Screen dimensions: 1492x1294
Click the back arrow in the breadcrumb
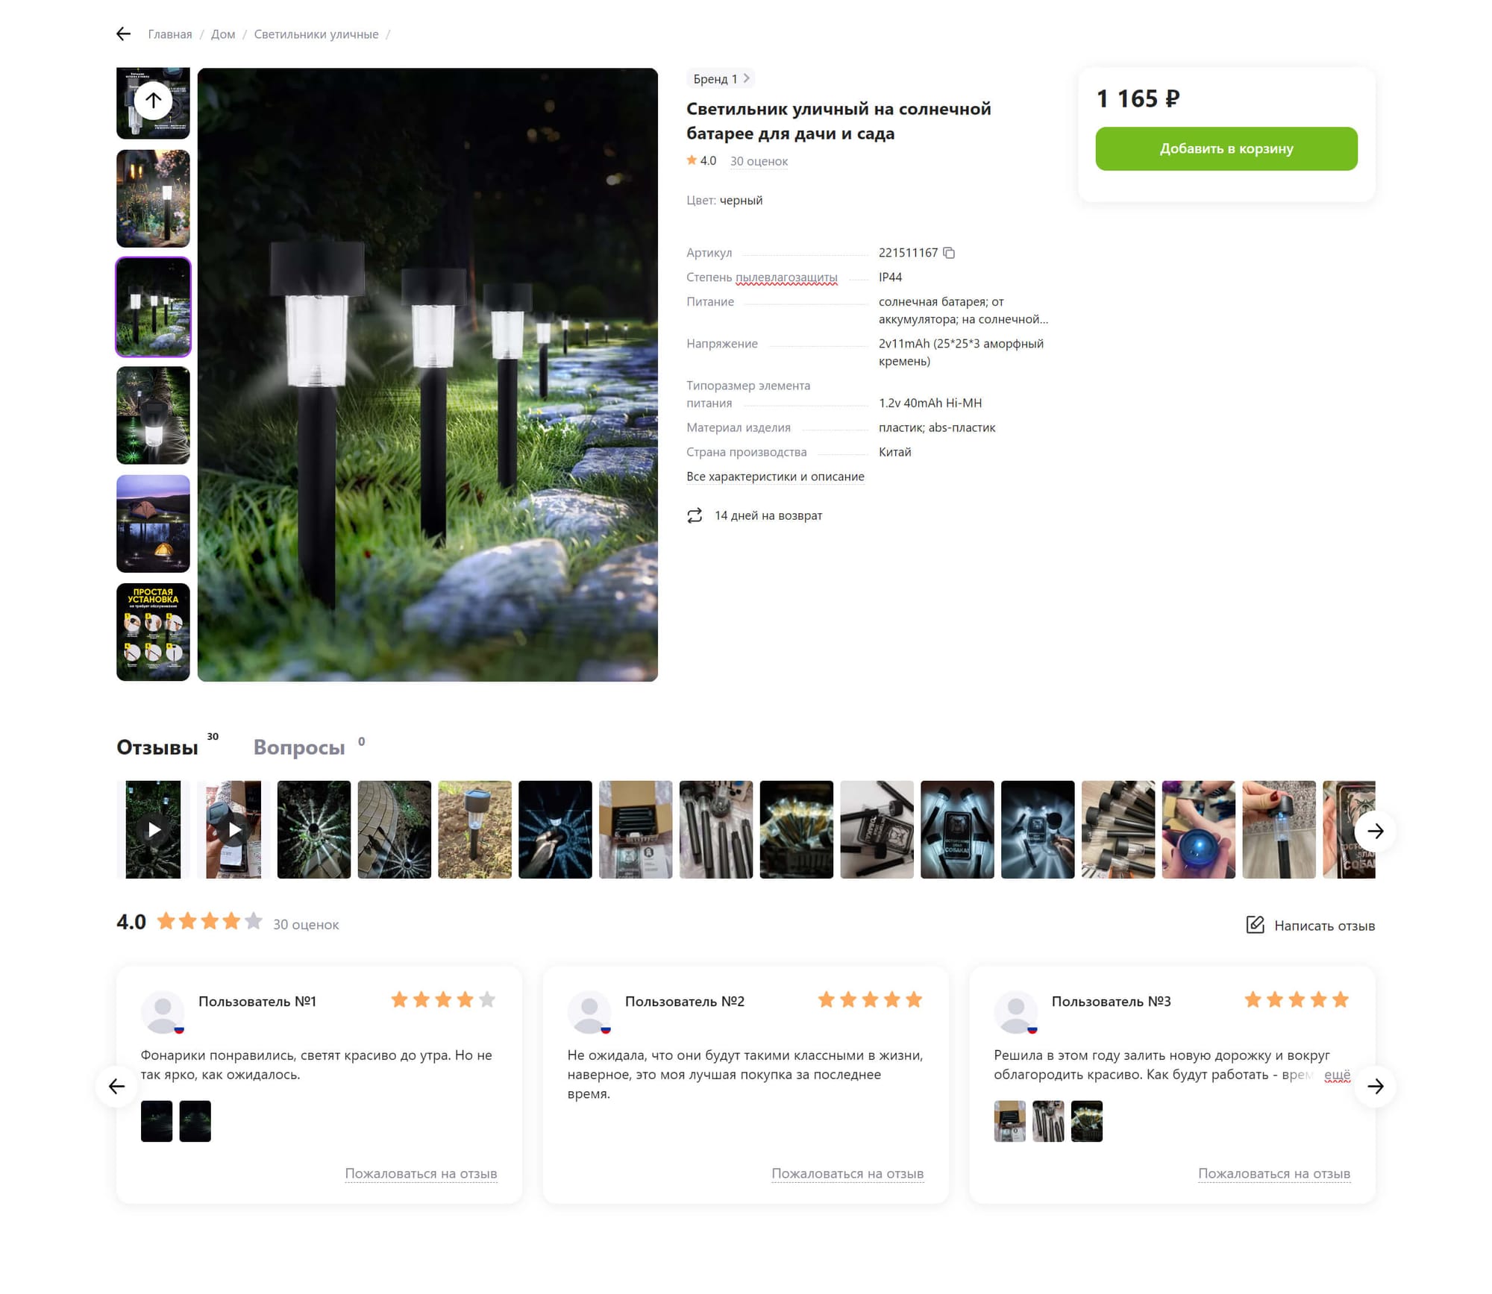pyautogui.click(x=124, y=34)
